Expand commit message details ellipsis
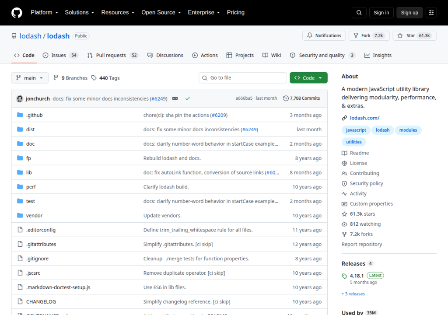Image resolution: width=448 pixels, height=315 pixels. pyautogui.click(x=175, y=98)
